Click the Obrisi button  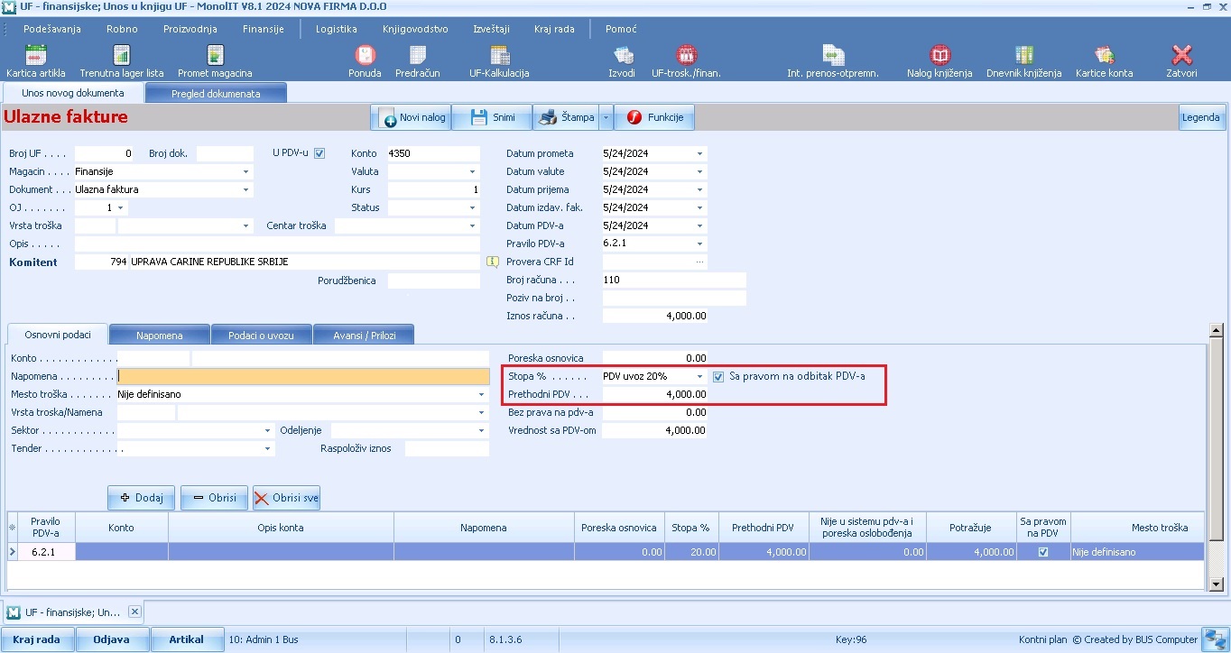pos(215,498)
